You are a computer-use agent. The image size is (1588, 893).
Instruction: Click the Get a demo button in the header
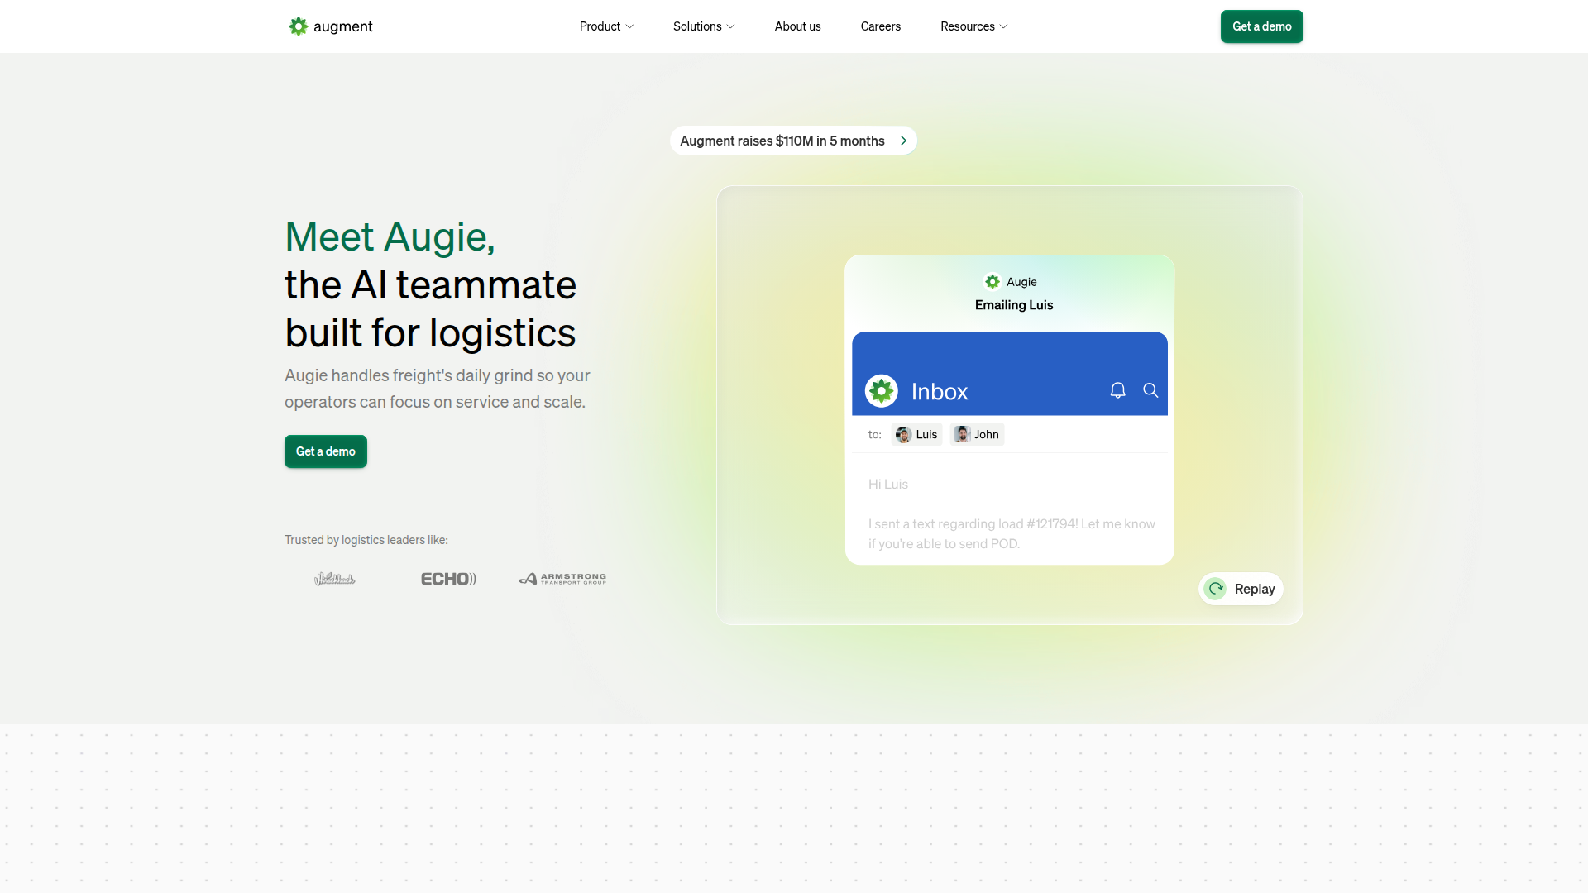click(1261, 26)
